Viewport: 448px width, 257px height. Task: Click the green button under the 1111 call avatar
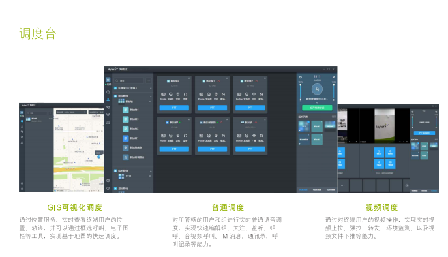click(317, 108)
